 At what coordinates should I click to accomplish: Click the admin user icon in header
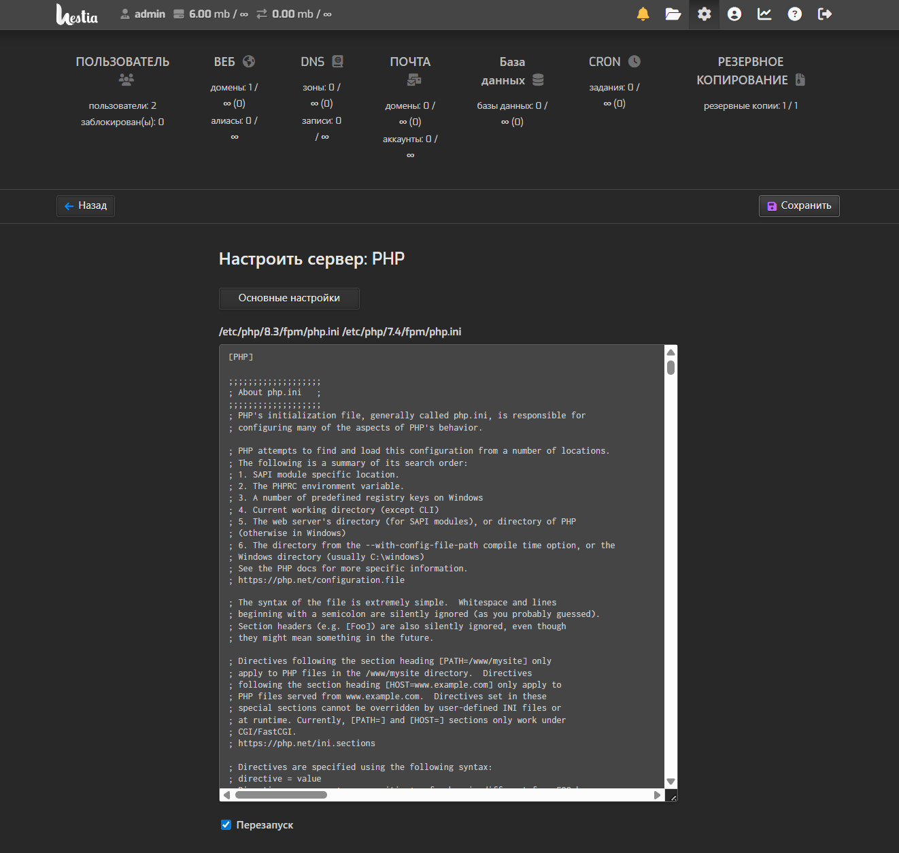pos(125,14)
